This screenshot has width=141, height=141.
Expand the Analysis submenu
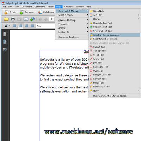coord(72,28)
